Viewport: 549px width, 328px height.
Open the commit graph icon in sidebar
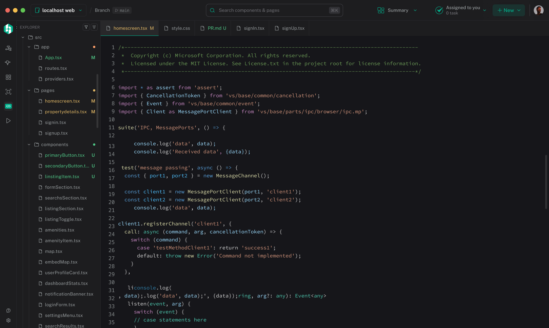(8, 63)
